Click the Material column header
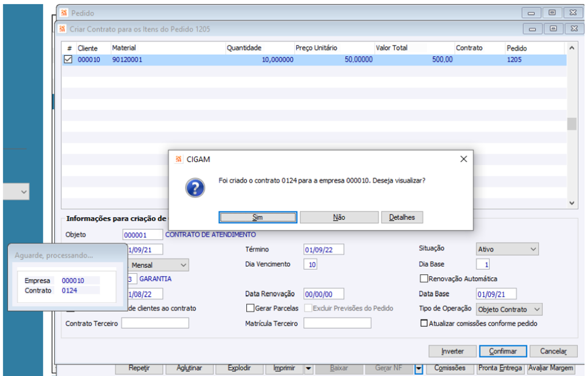This screenshot has height=376, width=587. click(x=124, y=48)
